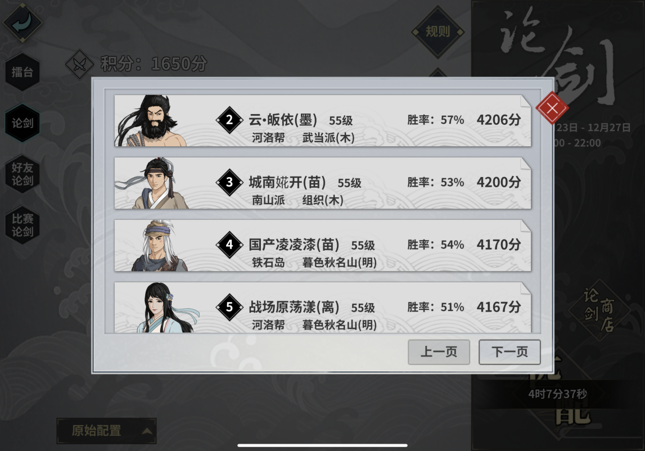
Task: Click the rank 5 diamond badge
Action: click(x=229, y=307)
